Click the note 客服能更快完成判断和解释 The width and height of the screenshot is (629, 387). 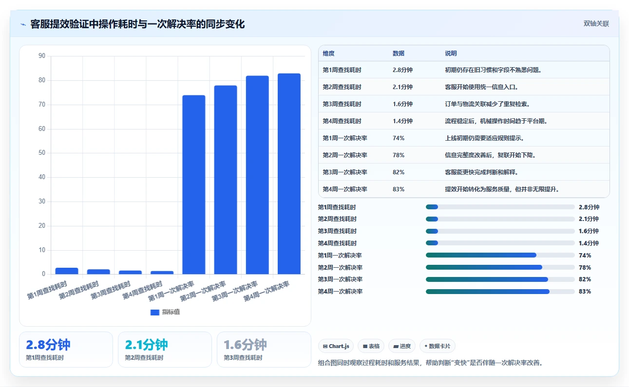(x=482, y=172)
